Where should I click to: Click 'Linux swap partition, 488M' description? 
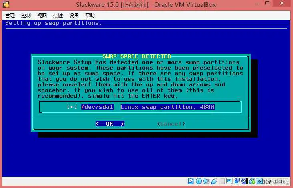(168, 107)
